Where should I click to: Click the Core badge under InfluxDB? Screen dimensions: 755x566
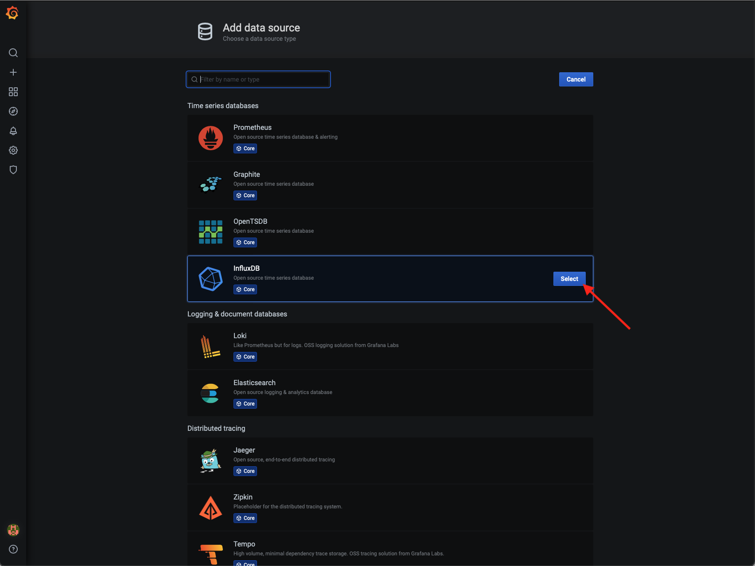[245, 289]
